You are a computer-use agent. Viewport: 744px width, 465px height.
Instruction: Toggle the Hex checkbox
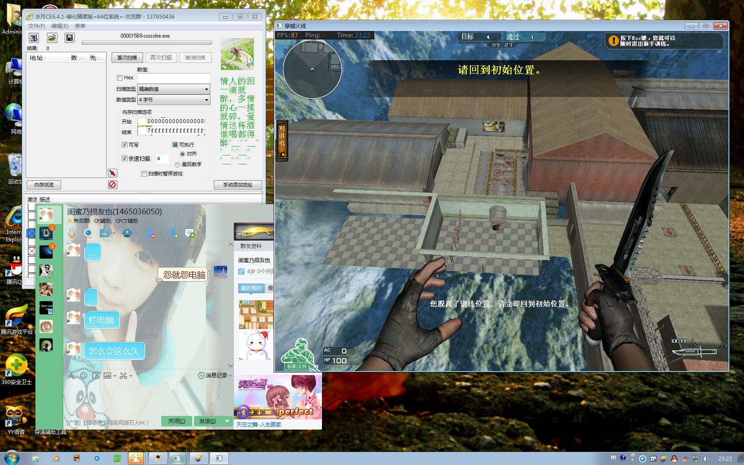coord(120,77)
